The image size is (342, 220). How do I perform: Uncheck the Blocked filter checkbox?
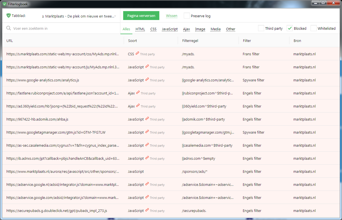[x=290, y=28]
